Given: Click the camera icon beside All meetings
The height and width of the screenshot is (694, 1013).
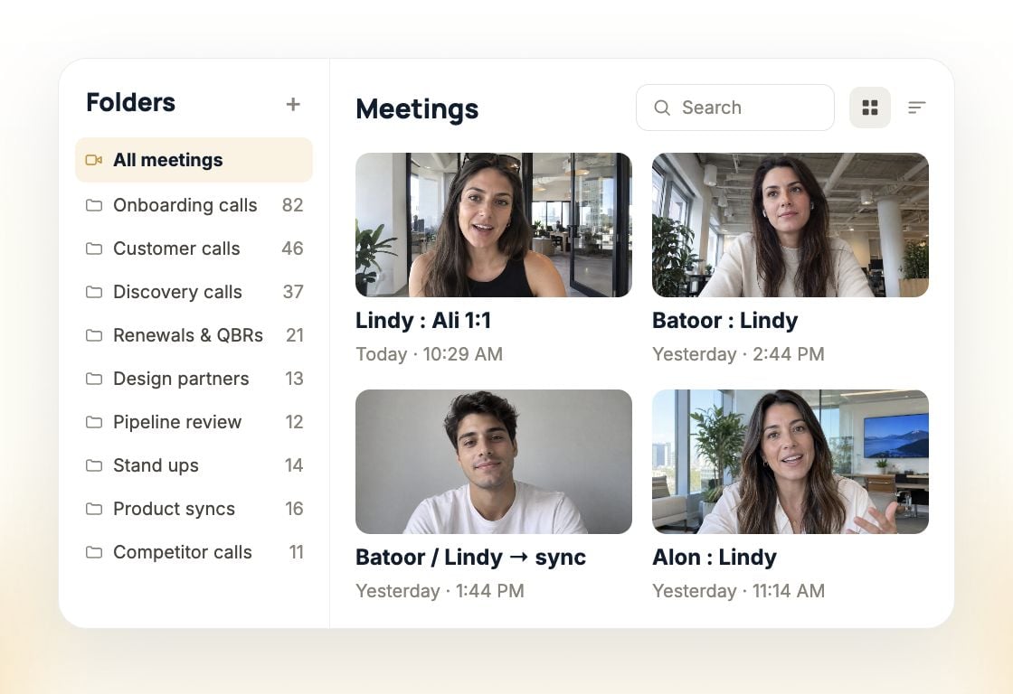Looking at the screenshot, I should pos(94,160).
